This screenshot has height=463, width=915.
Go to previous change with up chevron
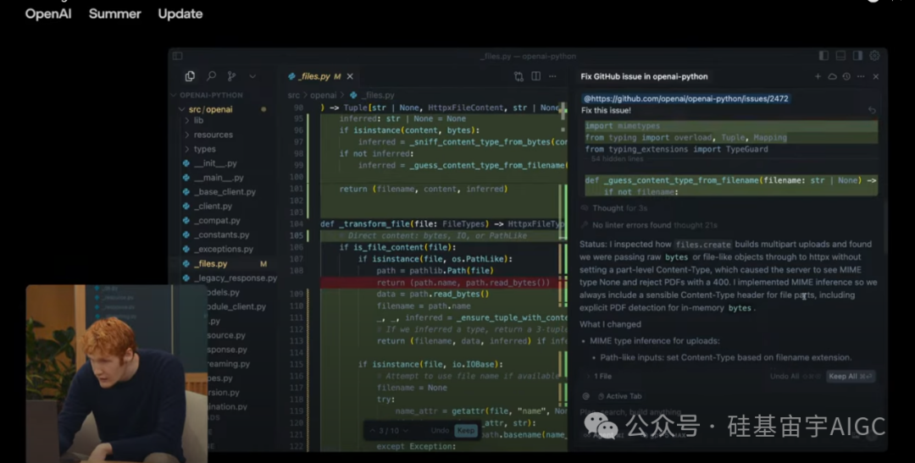pos(372,430)
